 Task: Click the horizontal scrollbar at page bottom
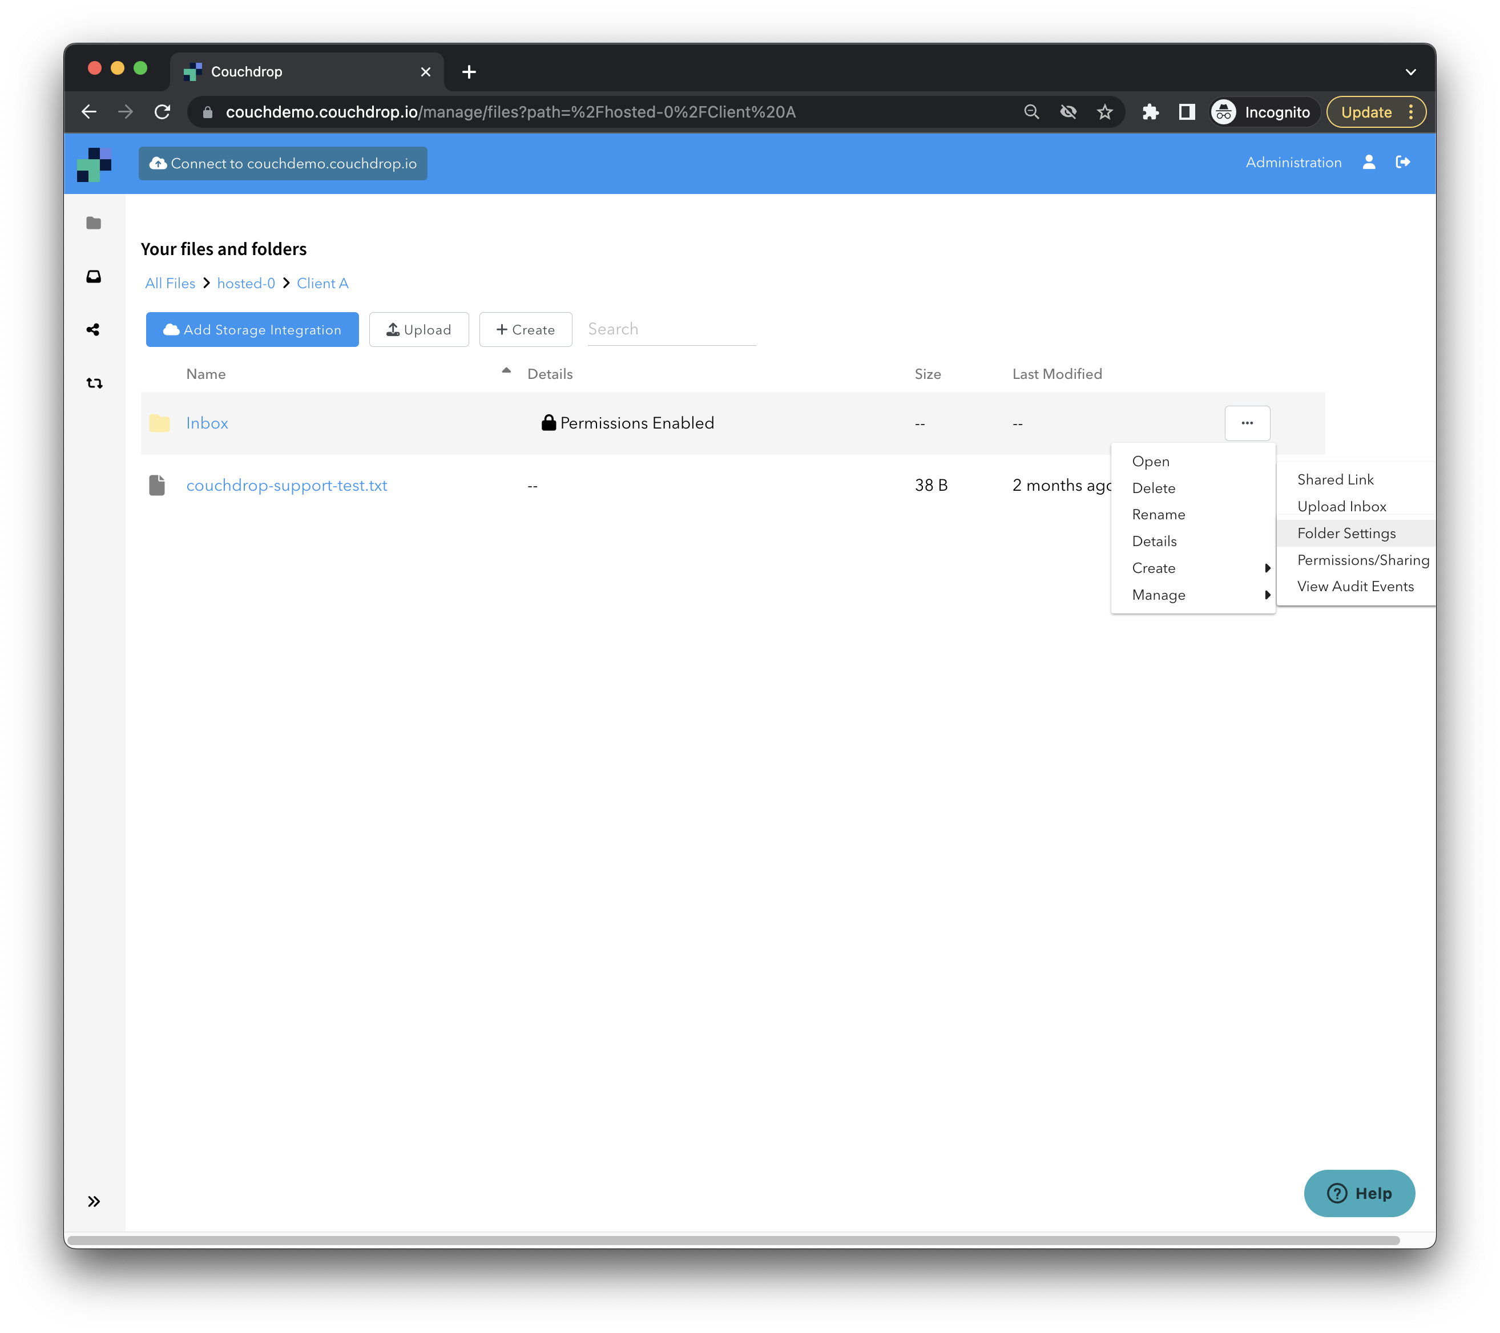pyautogui.click(x=734, y=1240)
